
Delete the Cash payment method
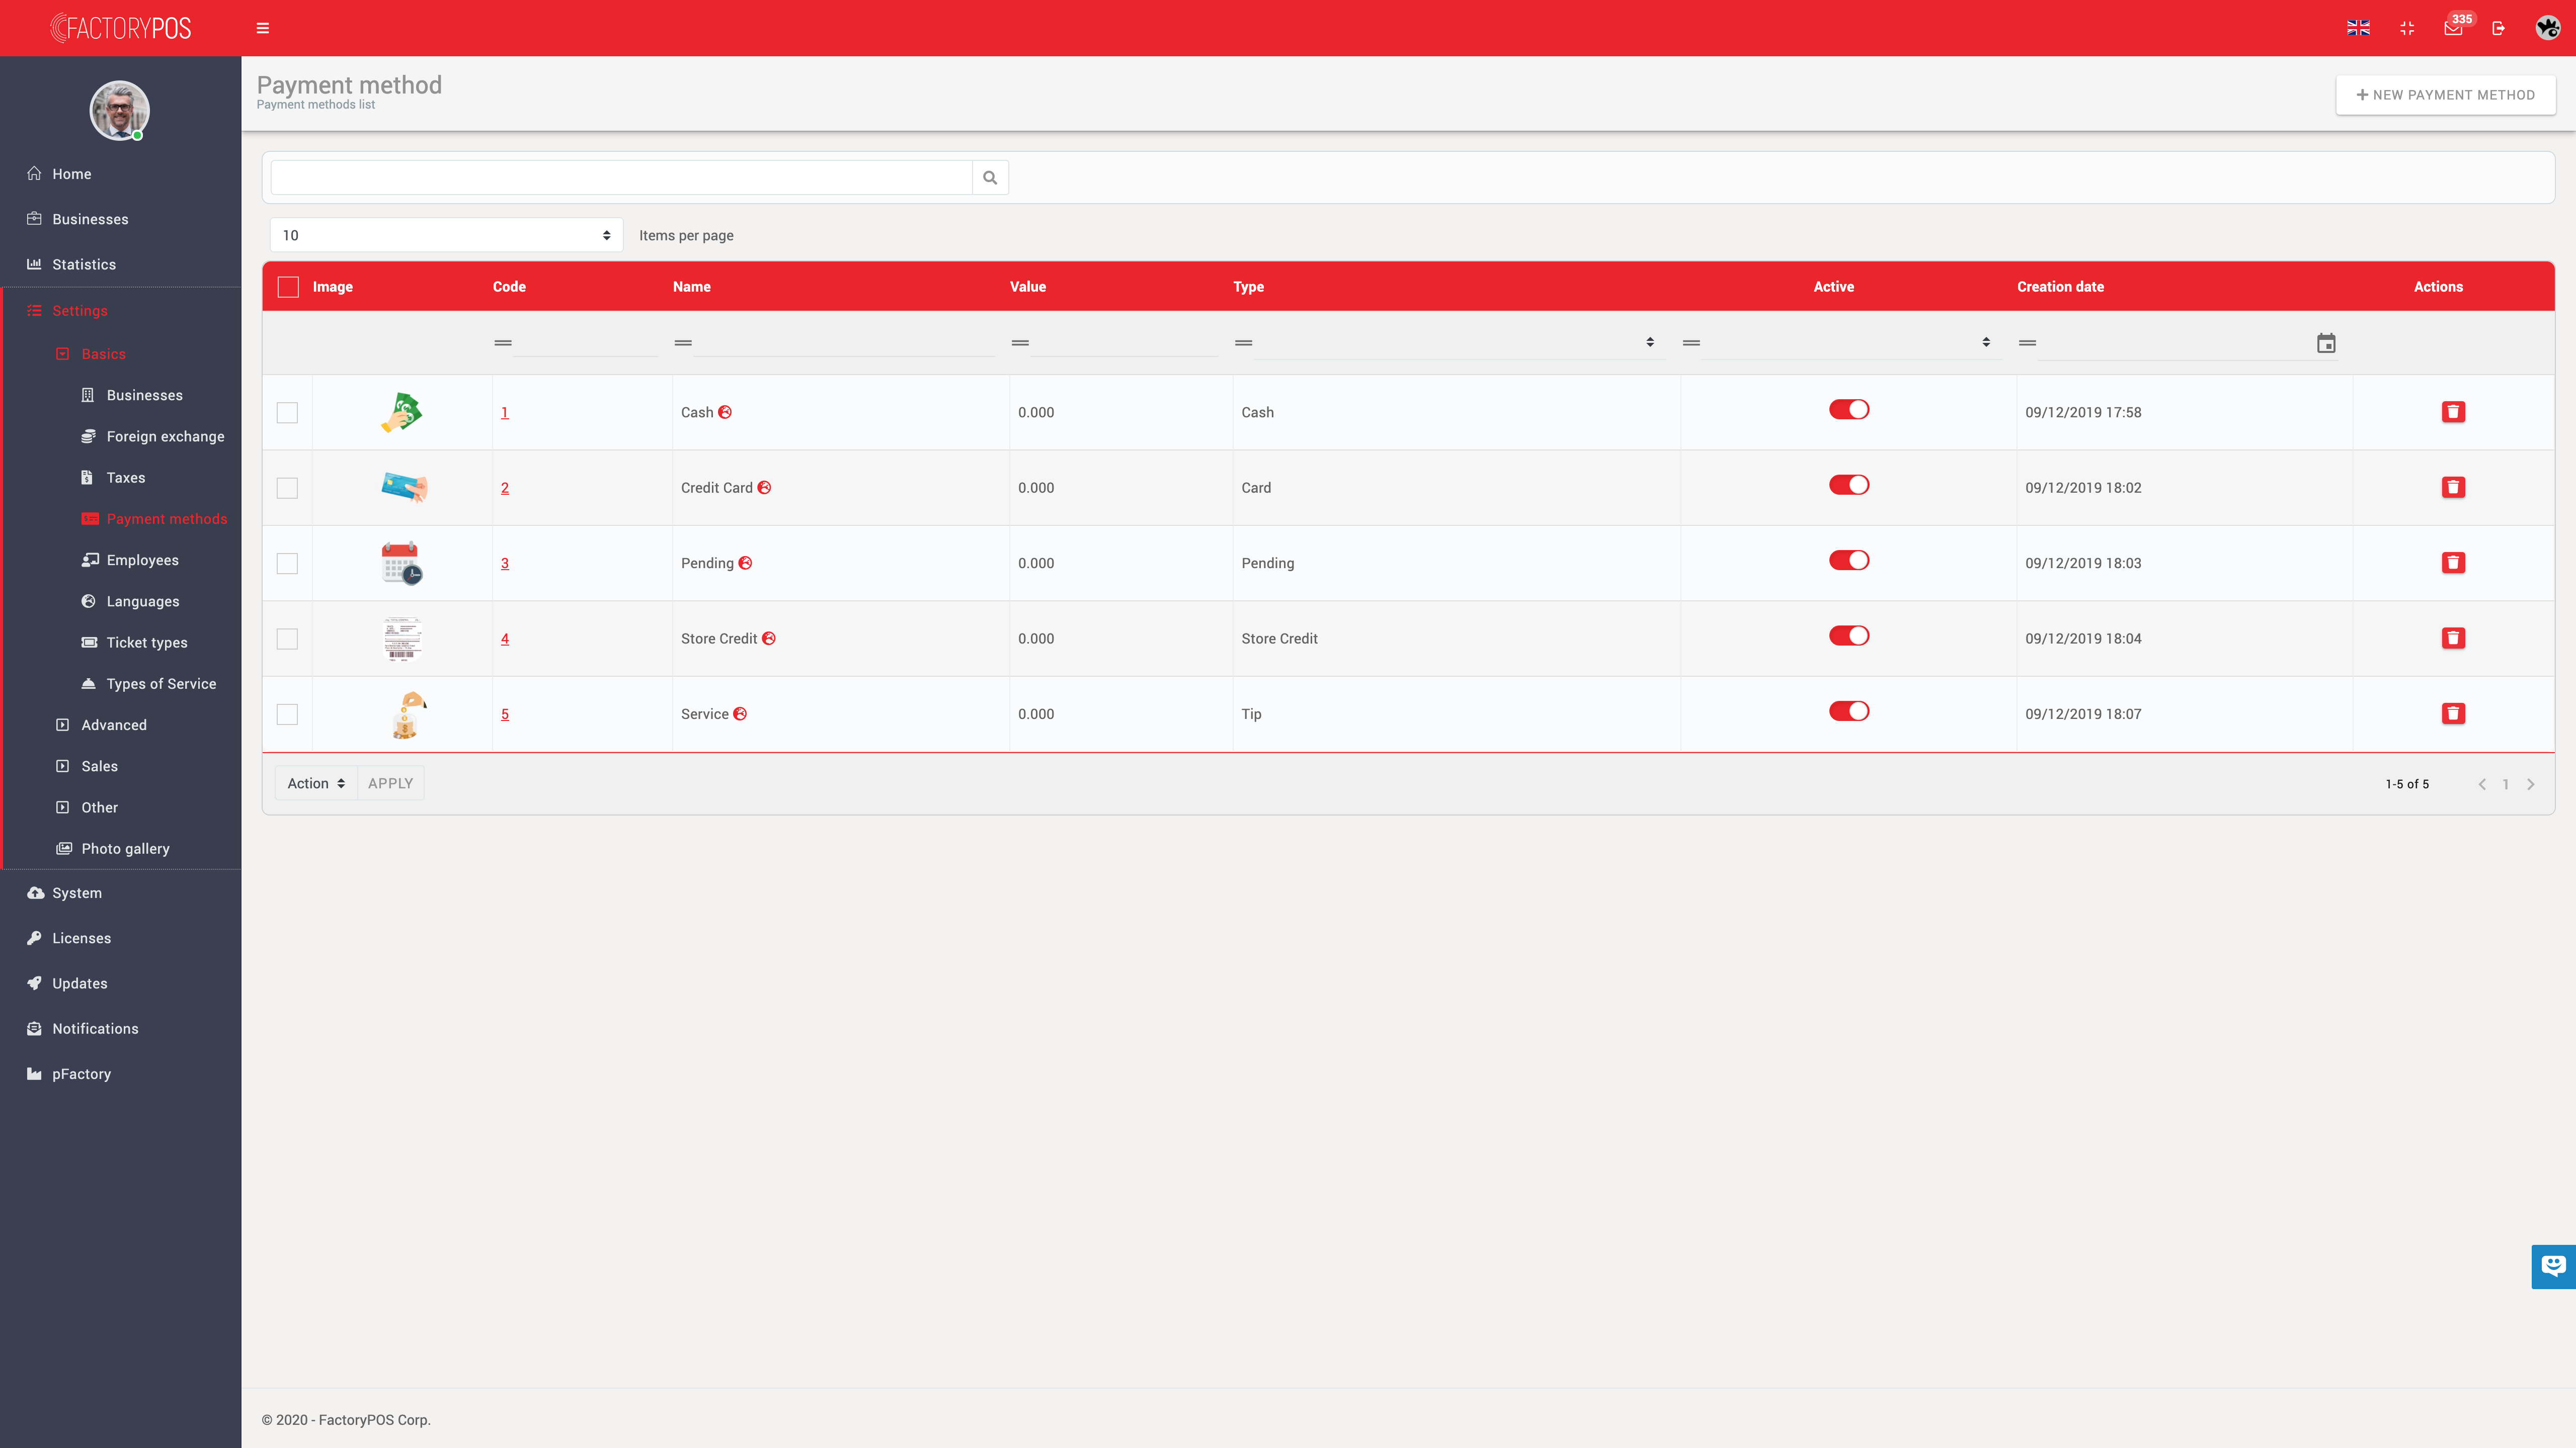pyautogui.click(x=2453, y=412)
